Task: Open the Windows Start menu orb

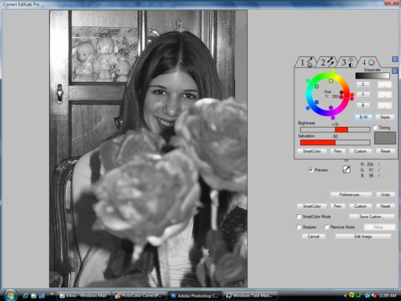Action: 10,295
